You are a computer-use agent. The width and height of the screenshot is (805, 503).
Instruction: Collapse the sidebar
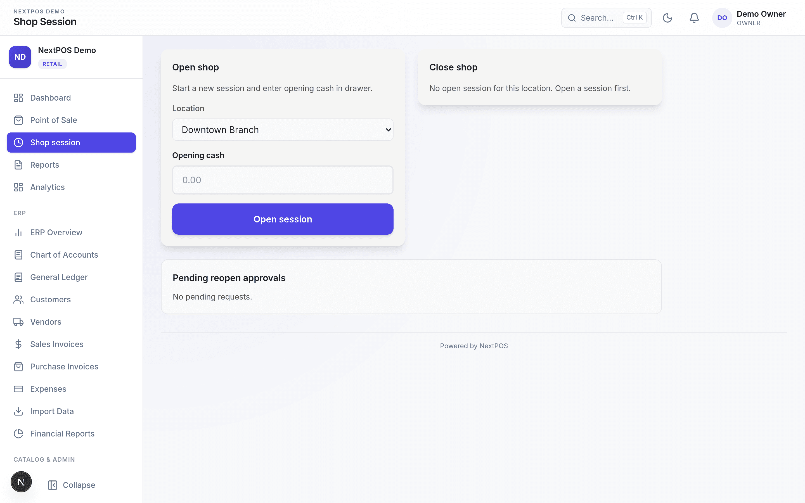tap(71, 485)
